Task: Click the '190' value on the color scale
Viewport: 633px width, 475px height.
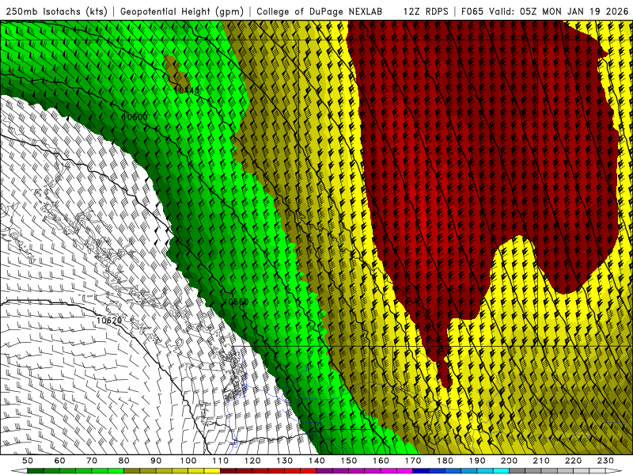Action: [x=477, y=461]
